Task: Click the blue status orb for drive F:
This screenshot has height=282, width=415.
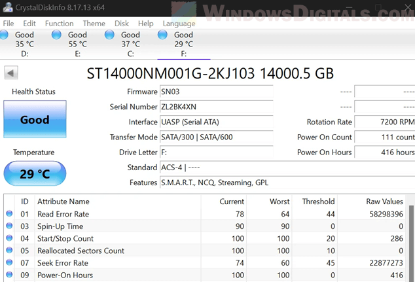Action: (x=162, y=35)
